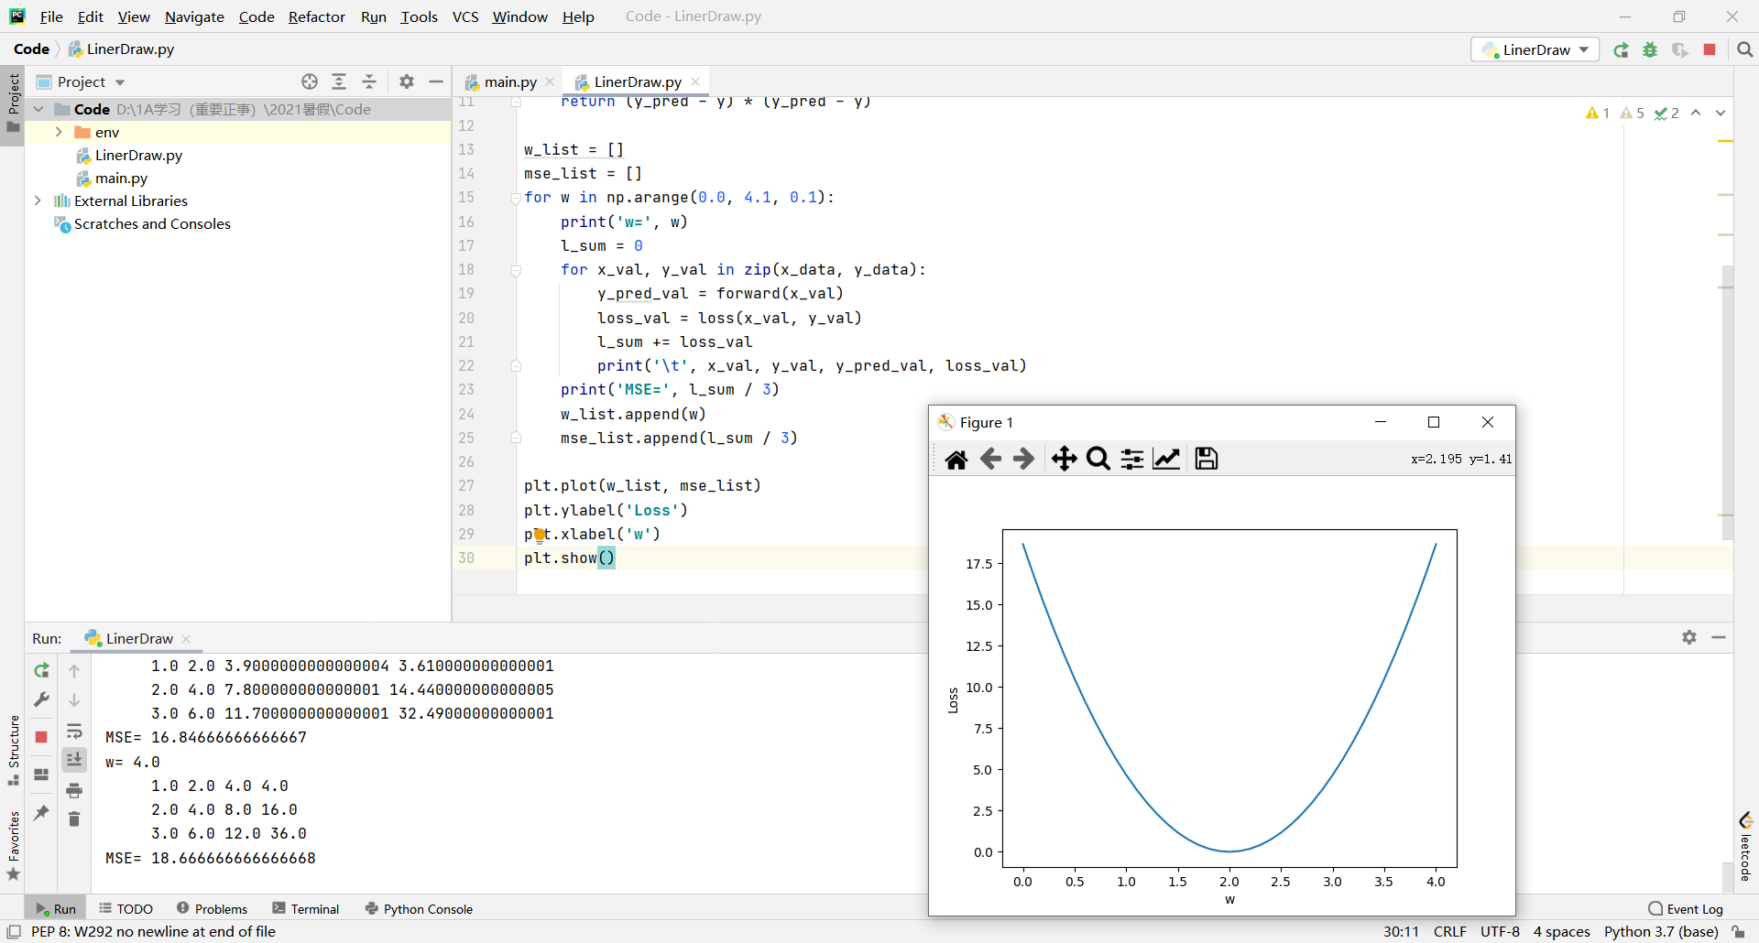Reset the Figure 1 plot view with Home
The image size is (1759, 943).
(956, 459)
